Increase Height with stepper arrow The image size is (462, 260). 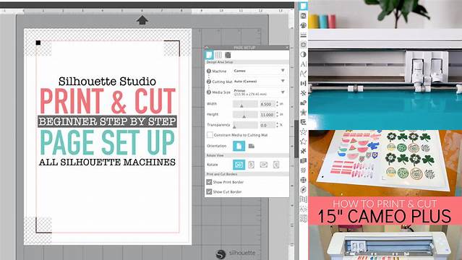click(x=277, y=113)
